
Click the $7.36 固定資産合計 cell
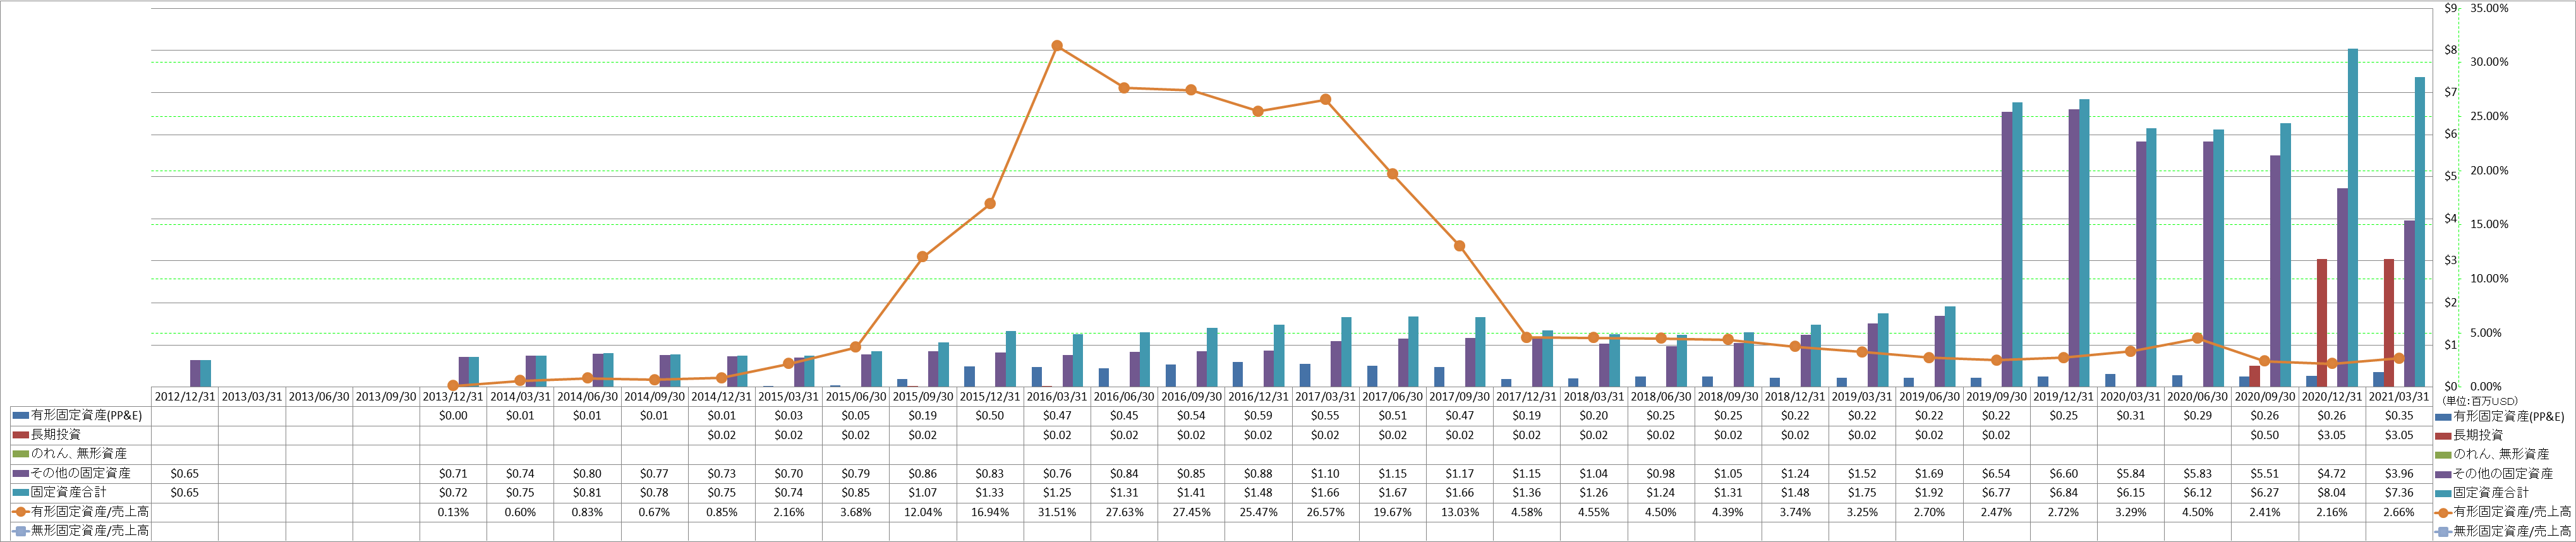coord(2398,493)
